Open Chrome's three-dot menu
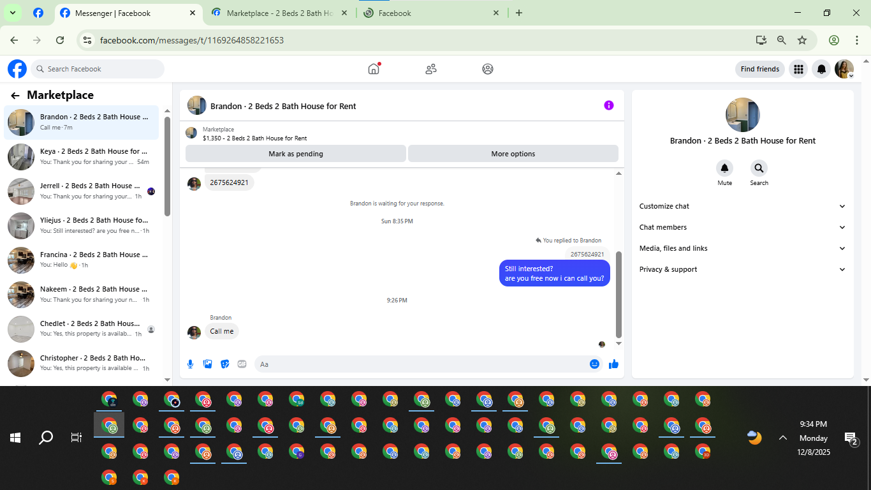Viewport: 871px width, 490px height. click(x=856, y=40)
